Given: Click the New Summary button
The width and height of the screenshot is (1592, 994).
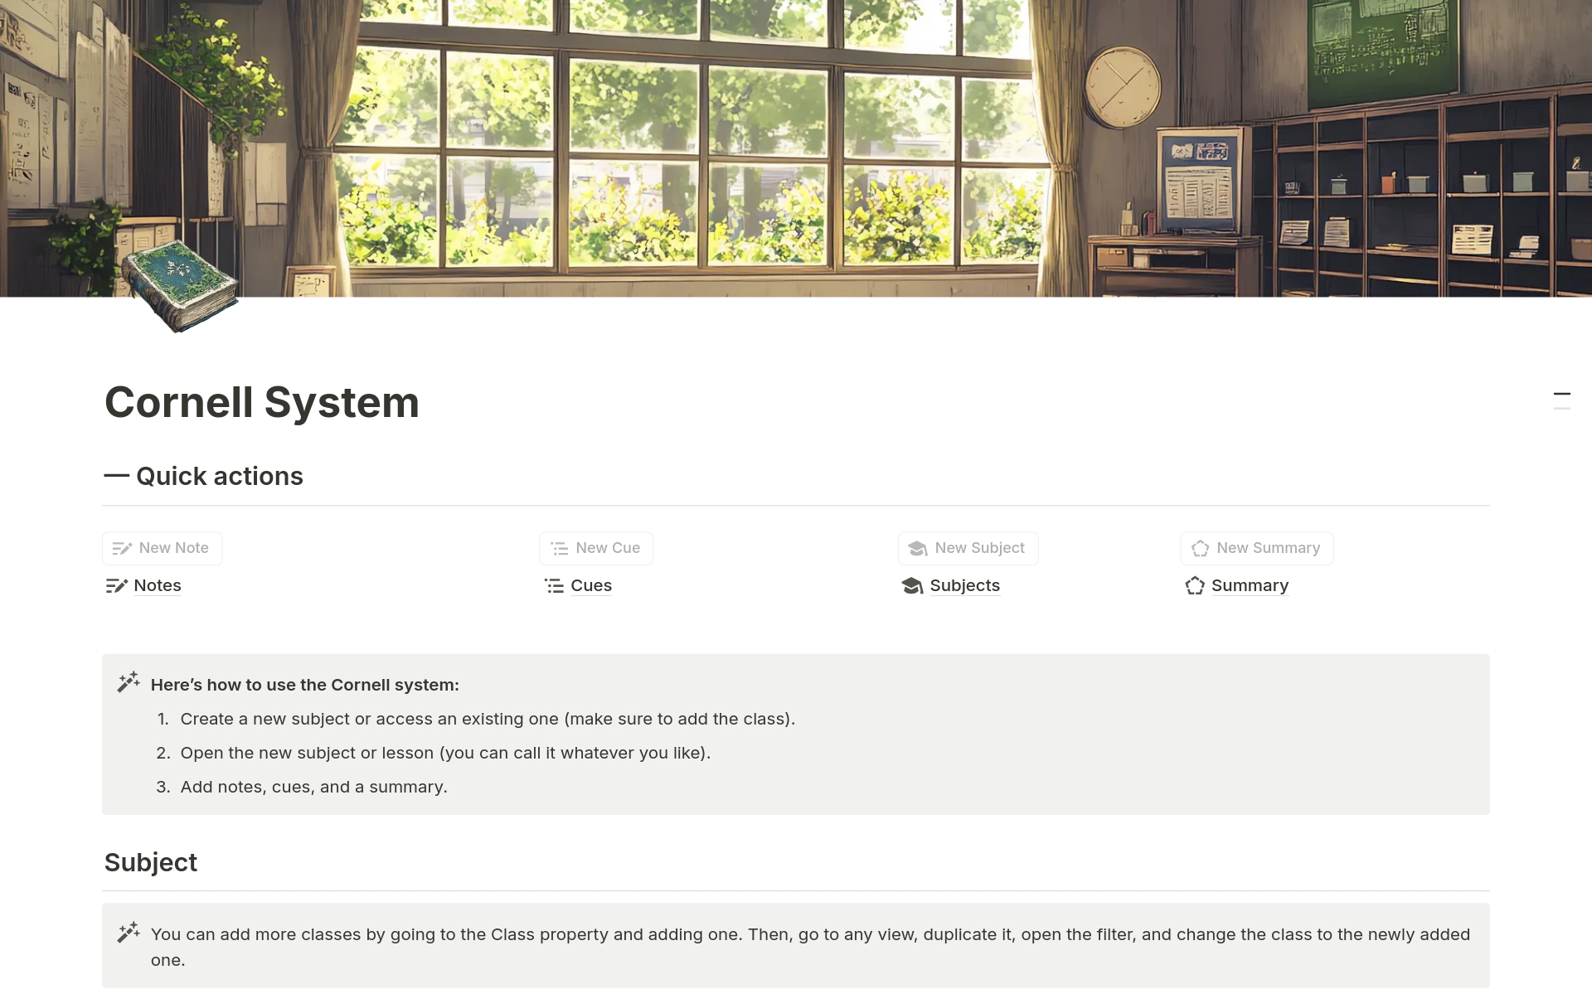Looking at the screenshot, I should coord(1256,548).
